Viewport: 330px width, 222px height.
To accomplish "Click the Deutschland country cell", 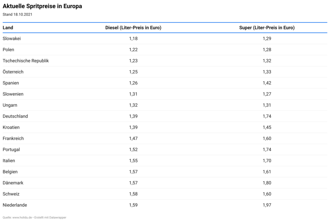I will 15,116.
